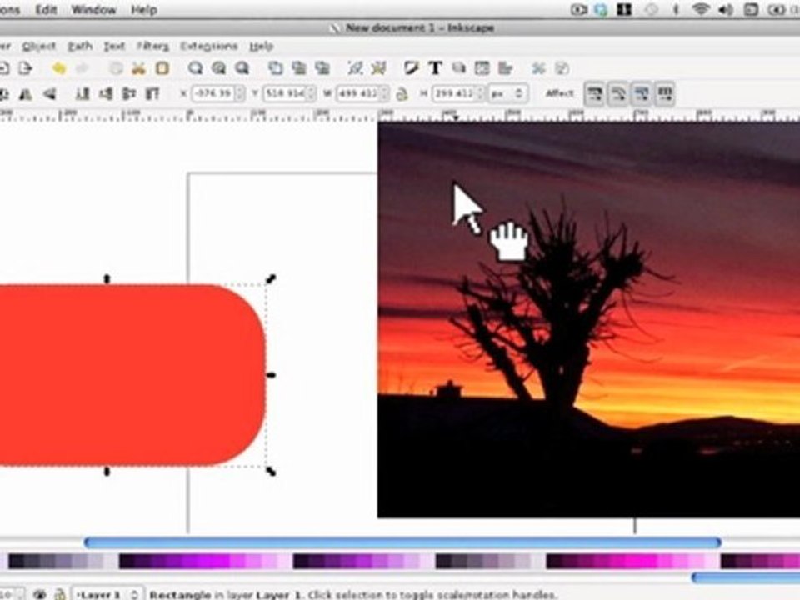Zoom to fit drawing icon
The height and width of the screenshot is (600, 800).
tap(219, 68)
